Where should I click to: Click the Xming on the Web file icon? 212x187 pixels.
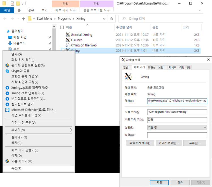point(68,45)
